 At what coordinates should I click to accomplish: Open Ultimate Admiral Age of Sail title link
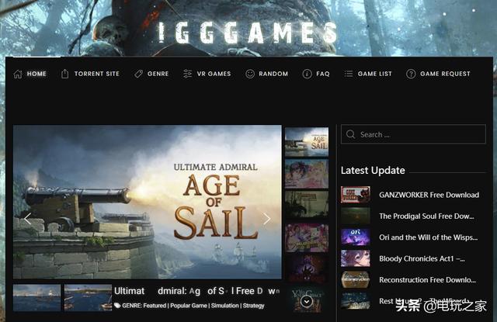point(196,291)
